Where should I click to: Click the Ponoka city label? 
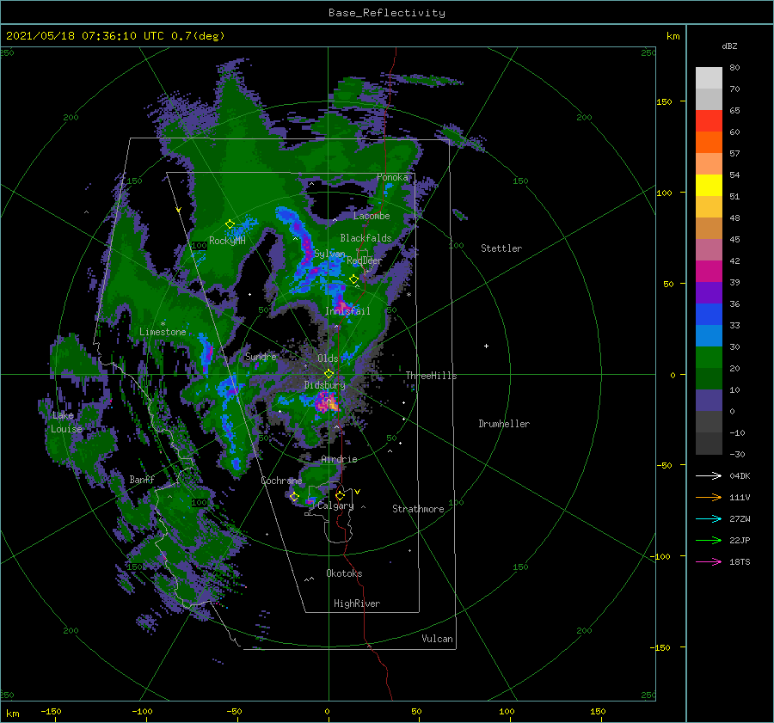tap(392, 177)
